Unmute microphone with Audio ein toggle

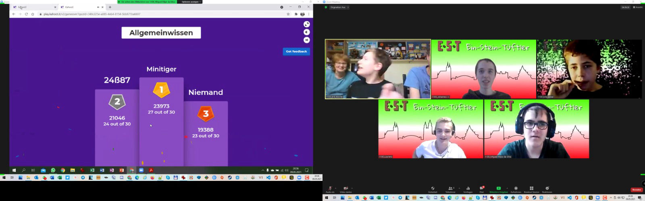coord(330,189)
